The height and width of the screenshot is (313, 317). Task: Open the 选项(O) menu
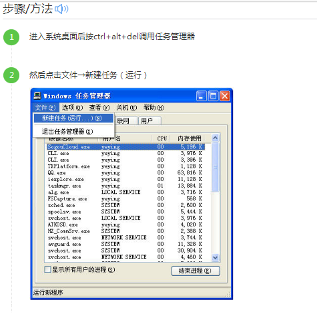72,108
